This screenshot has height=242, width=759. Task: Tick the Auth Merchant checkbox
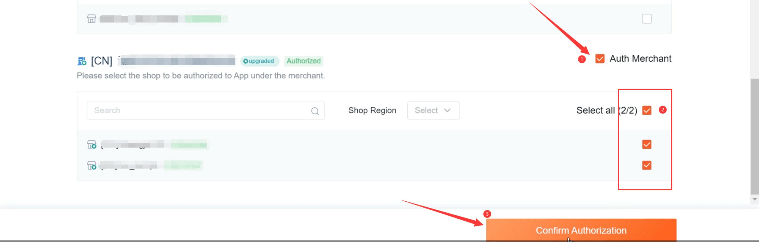click(x=600, y=59)
